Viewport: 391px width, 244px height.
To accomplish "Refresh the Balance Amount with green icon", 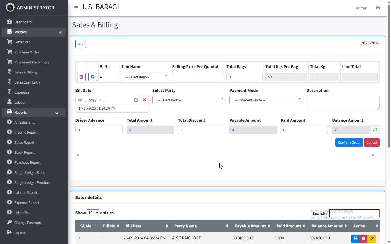I will pyautogui.click(x=375, y=130).
